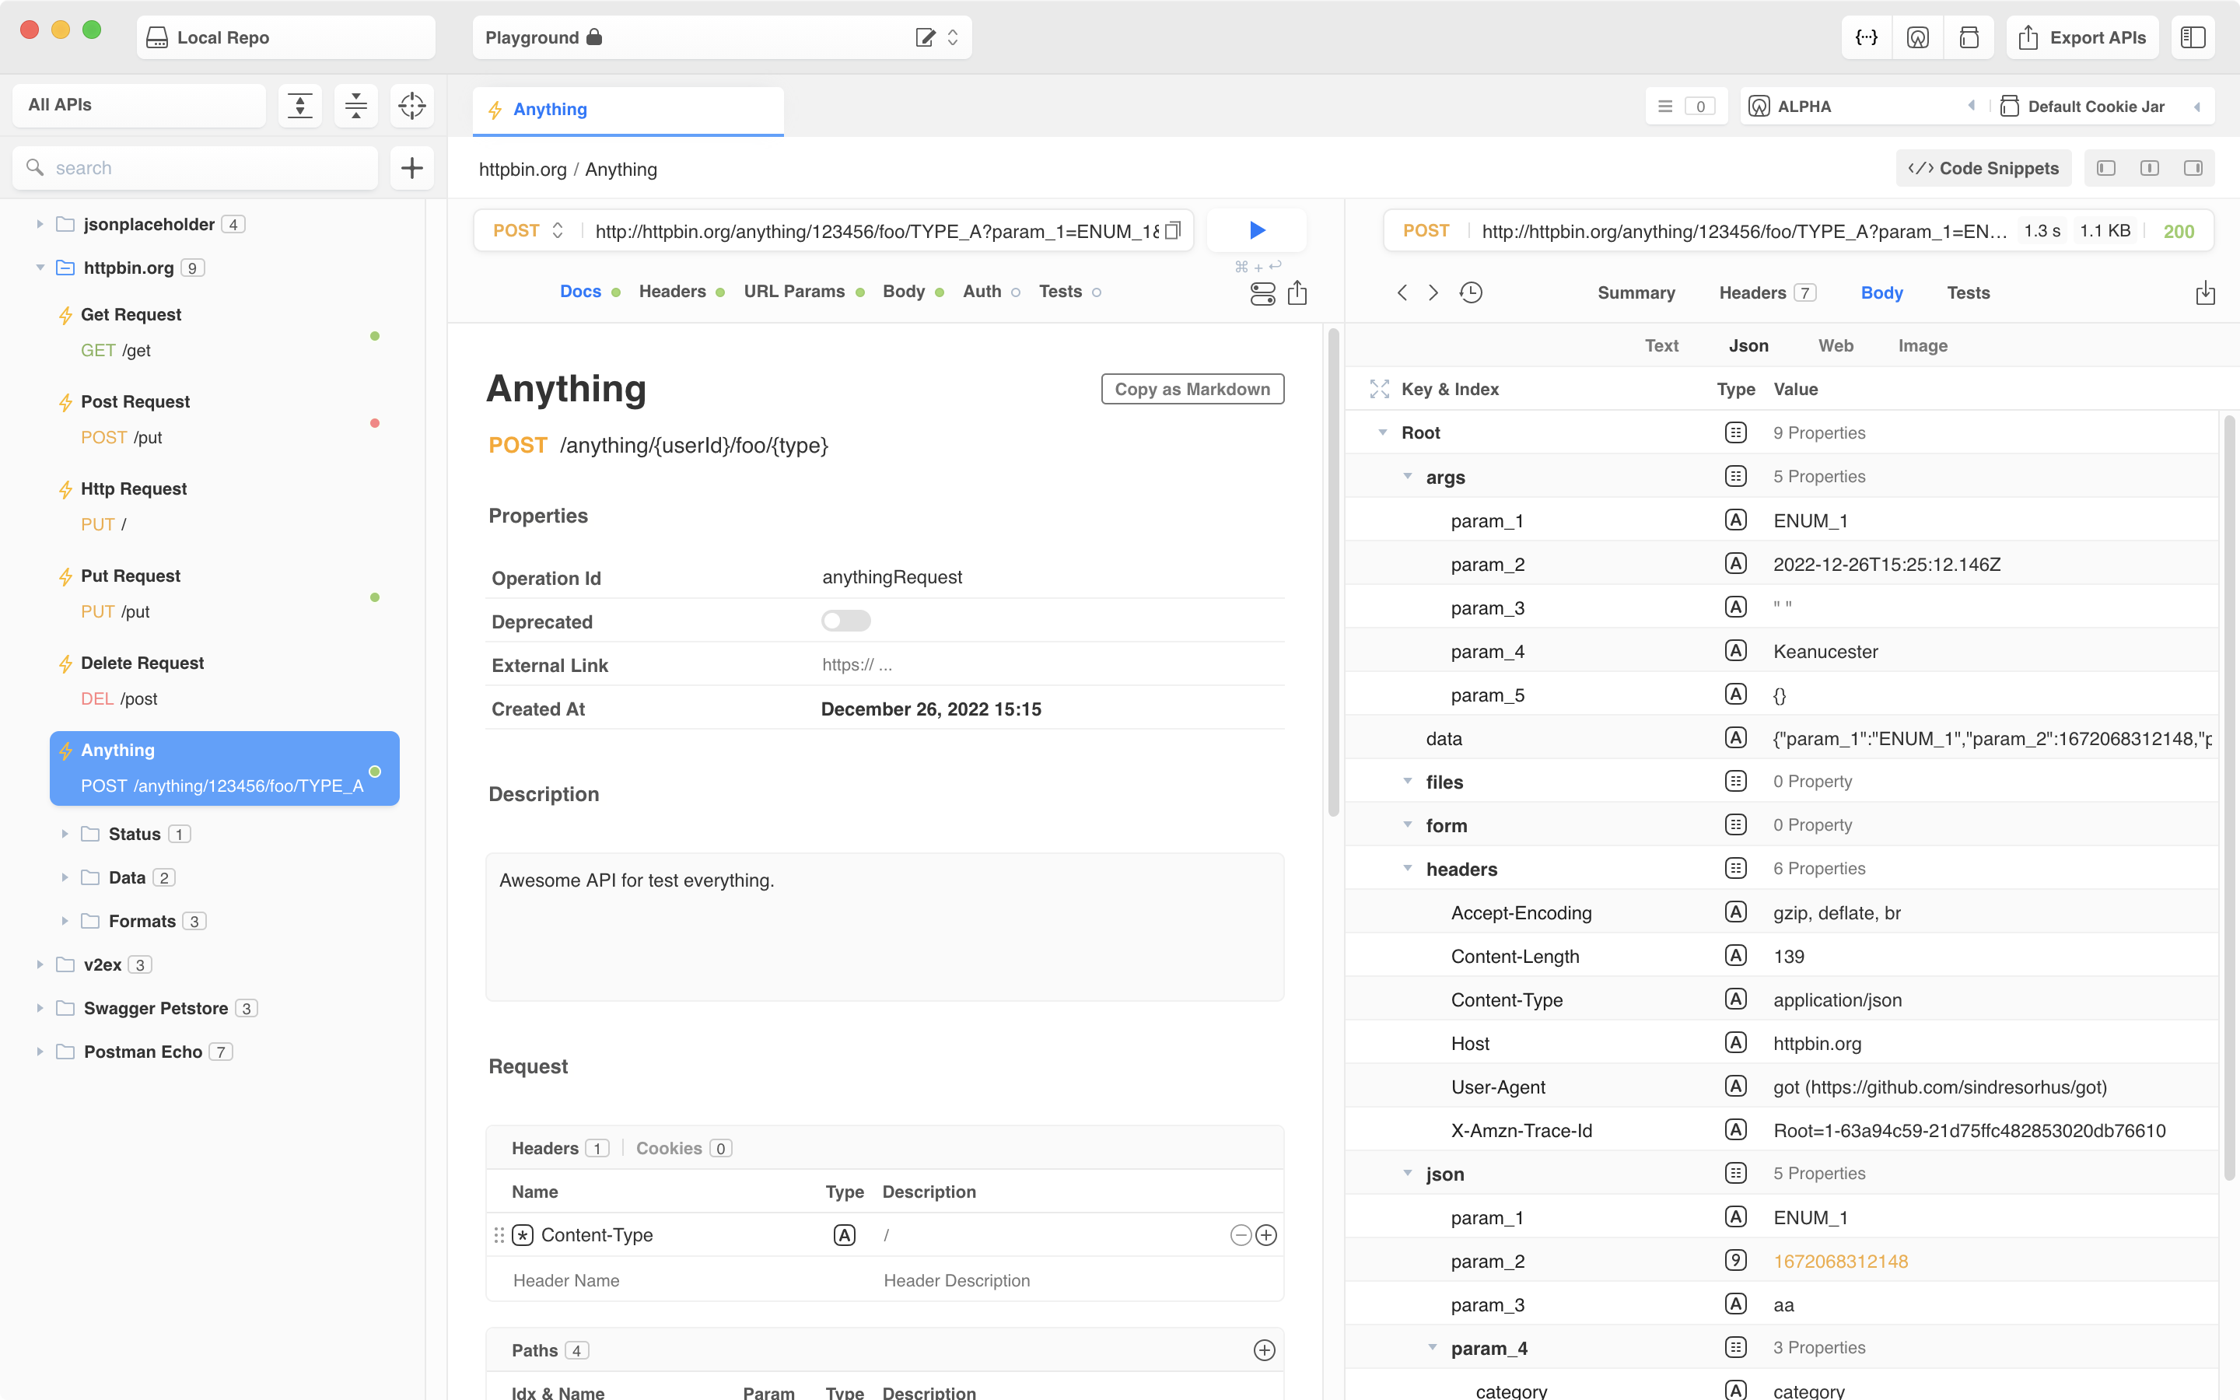Go to previous response arrow

click(x=1402, y=292)
